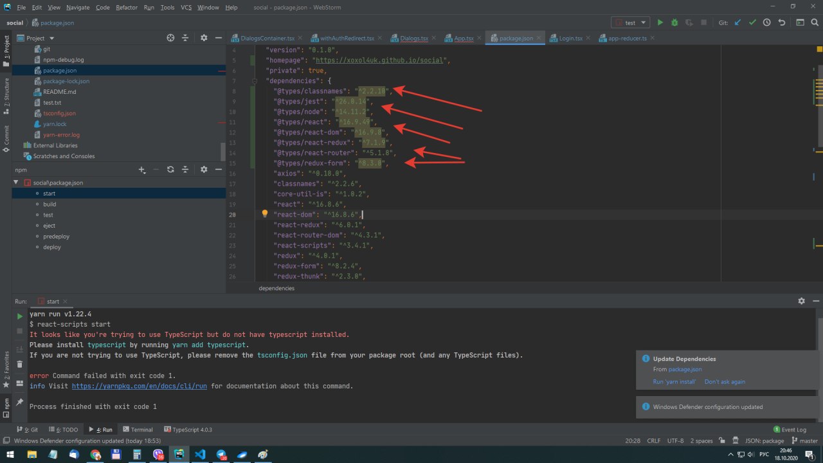823x463 pixels.
Task: Toggle the Commit tool window sidebar tab
Action: point(6,138)
